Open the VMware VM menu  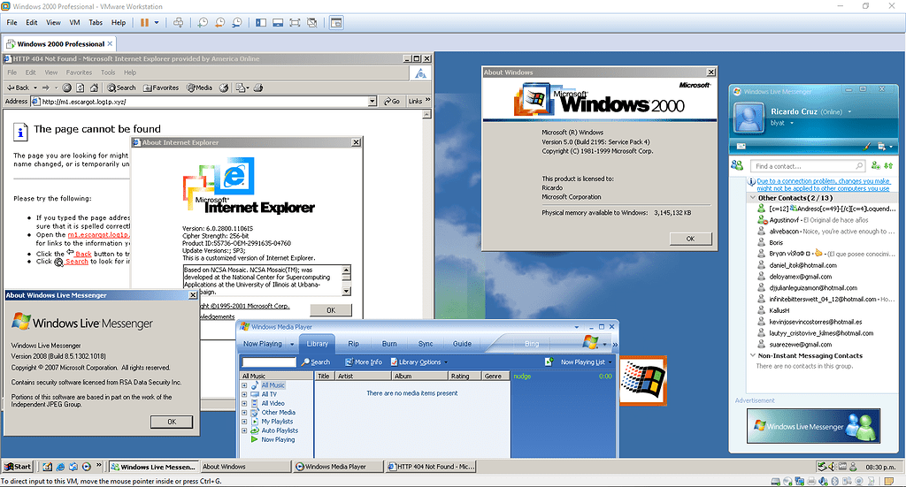coord(74,22)
